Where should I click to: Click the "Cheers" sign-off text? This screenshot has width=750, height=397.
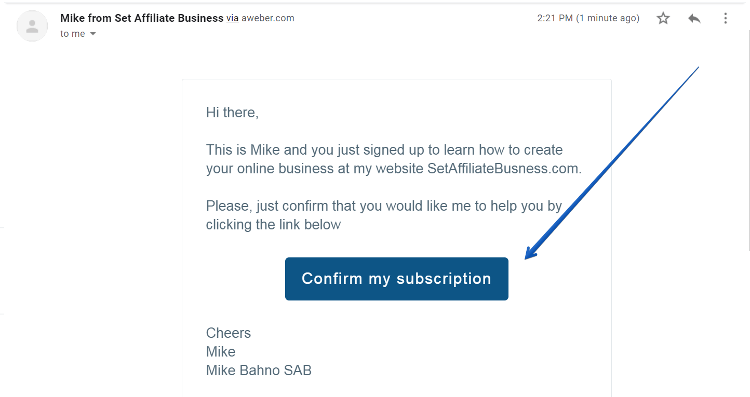(229, 333)
